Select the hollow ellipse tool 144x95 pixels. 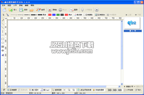click(x=3, y=43)
